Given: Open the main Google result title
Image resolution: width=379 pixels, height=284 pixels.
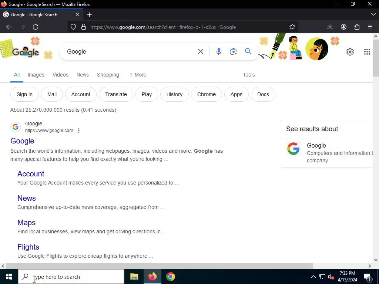Looking at the screenshot, I should pyautogui.click(x=22, y=141).
